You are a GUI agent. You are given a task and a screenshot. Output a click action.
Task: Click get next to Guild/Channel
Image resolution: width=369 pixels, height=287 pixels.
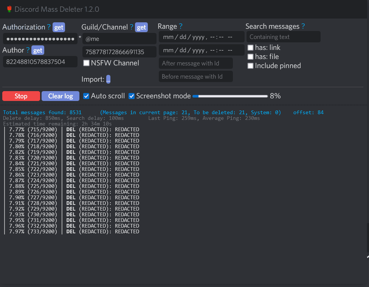pyautogui.click(x=141, y=27)
